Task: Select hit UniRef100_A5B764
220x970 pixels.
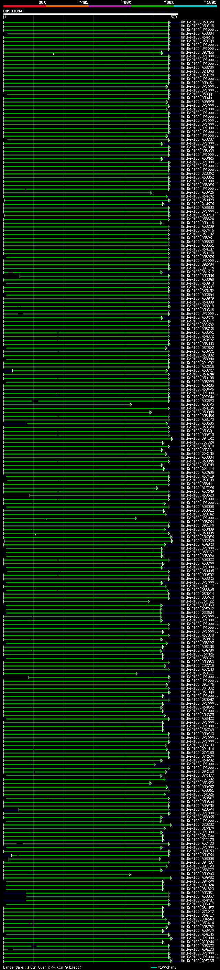Action: pos(197,522)
